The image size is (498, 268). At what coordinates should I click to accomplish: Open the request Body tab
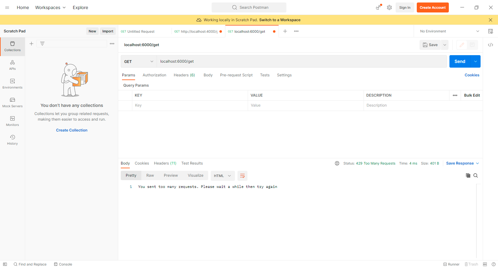point(208,75)
